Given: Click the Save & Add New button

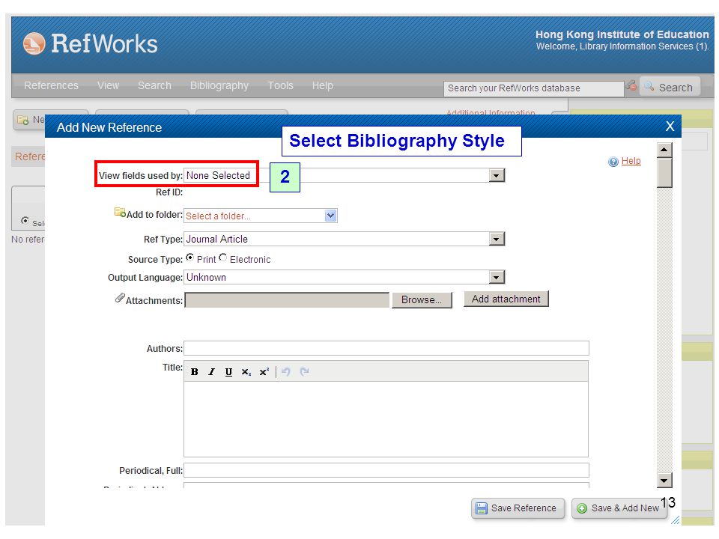Looking at the screenshot, I should [619, 508].
